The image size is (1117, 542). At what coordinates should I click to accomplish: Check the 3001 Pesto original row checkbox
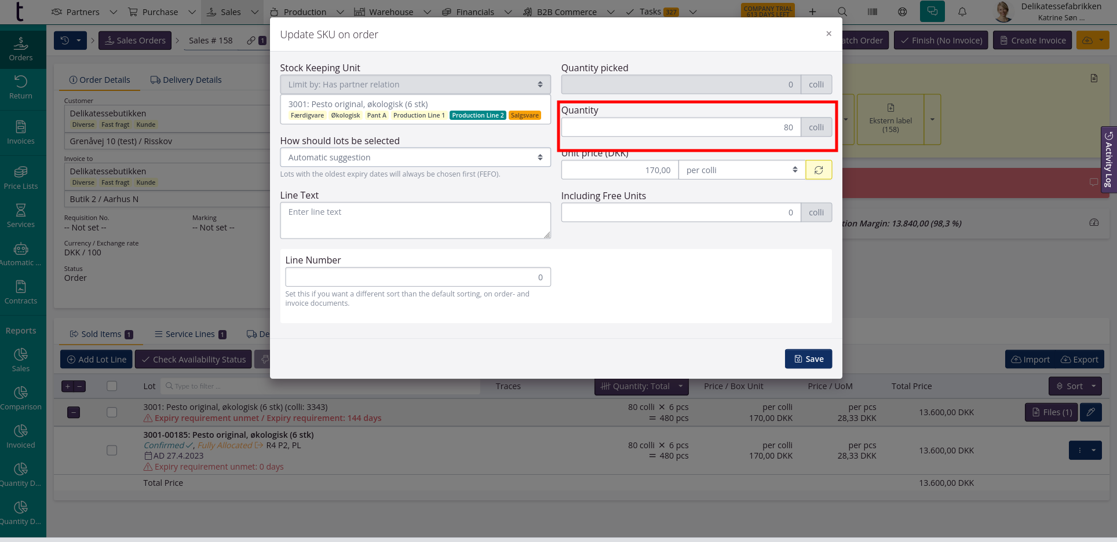pos(112,412)
